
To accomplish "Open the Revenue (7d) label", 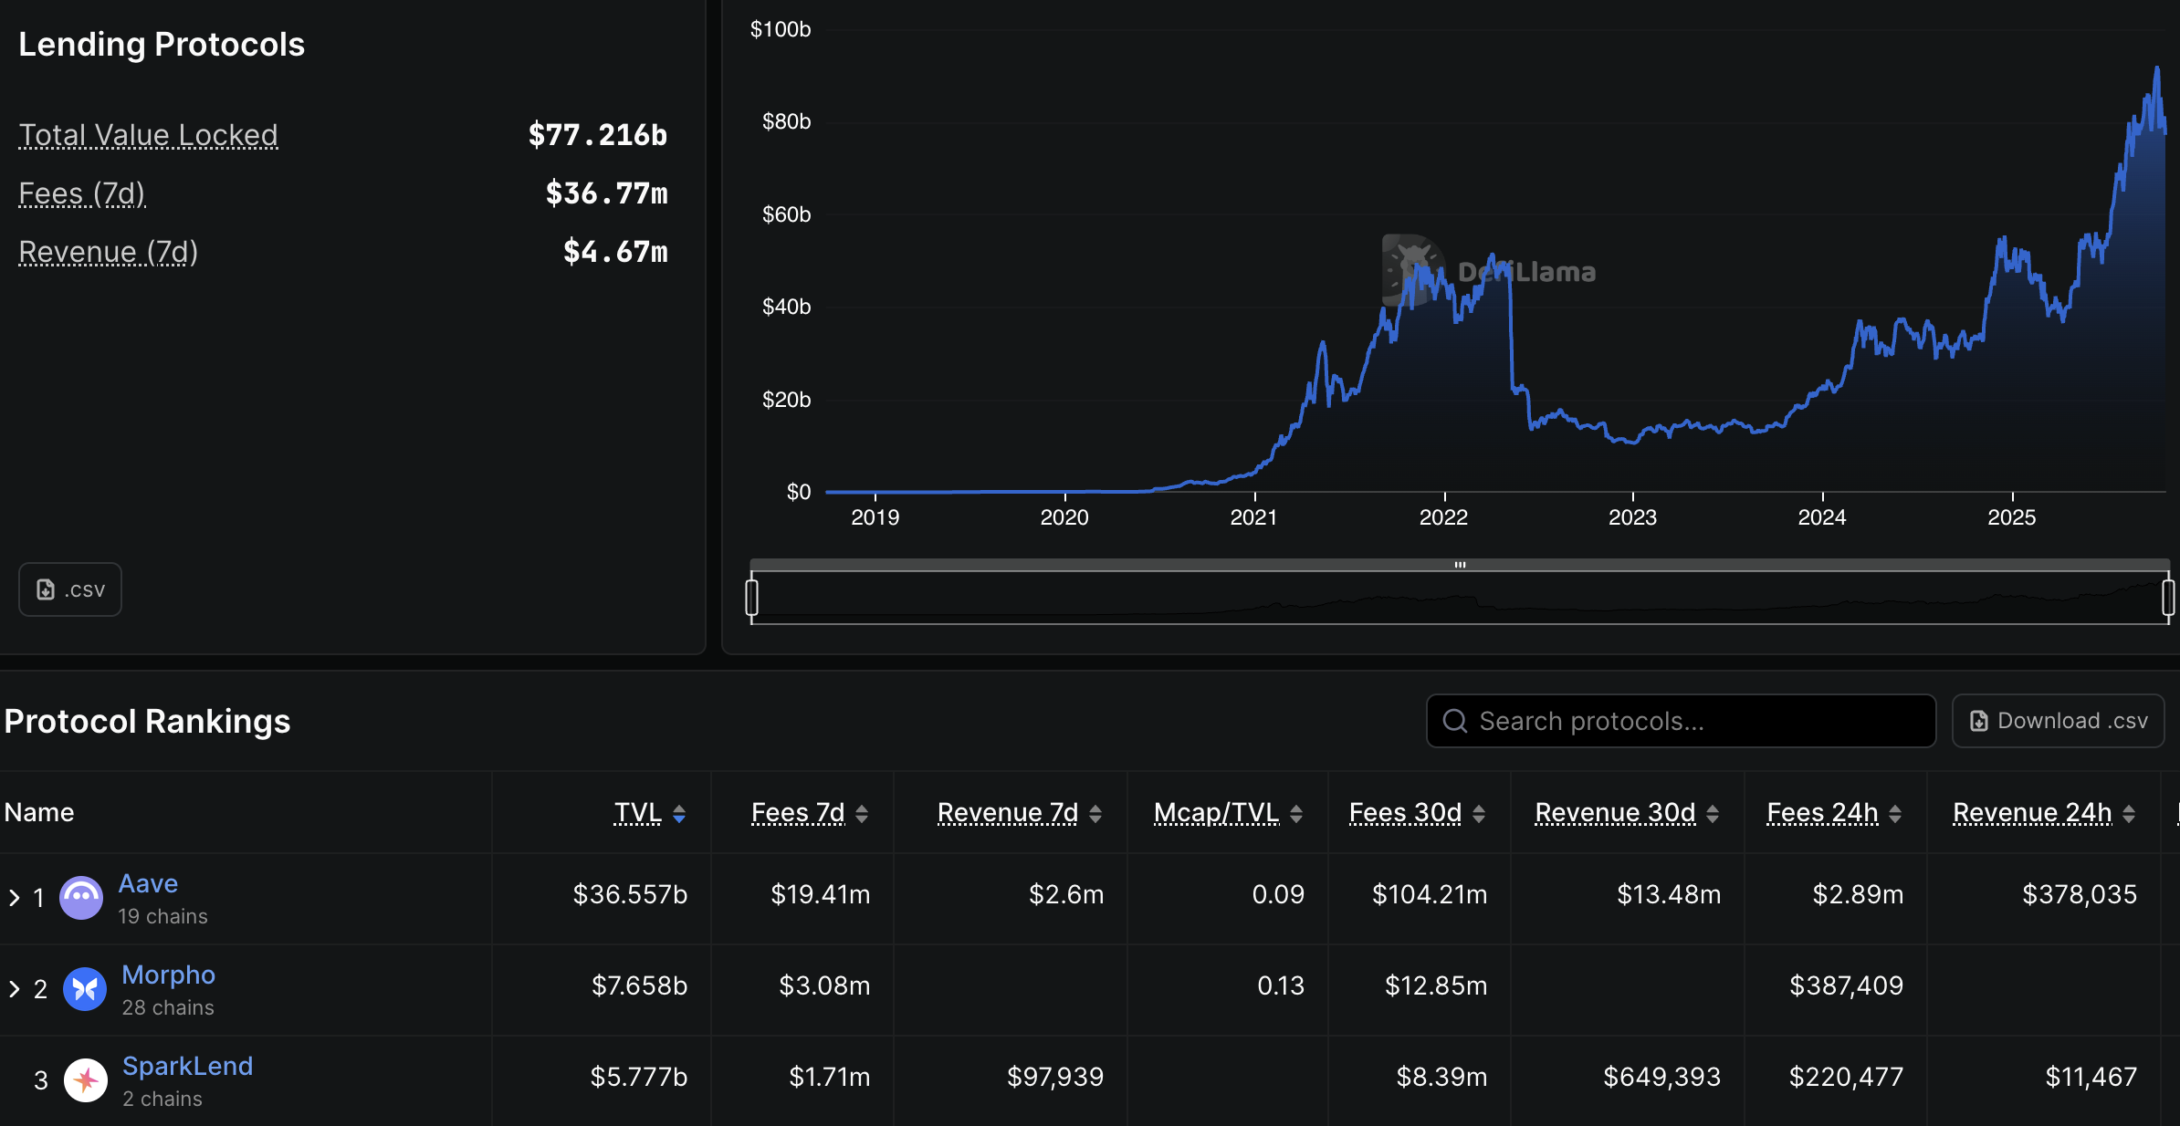I will (x=108, y=252).
